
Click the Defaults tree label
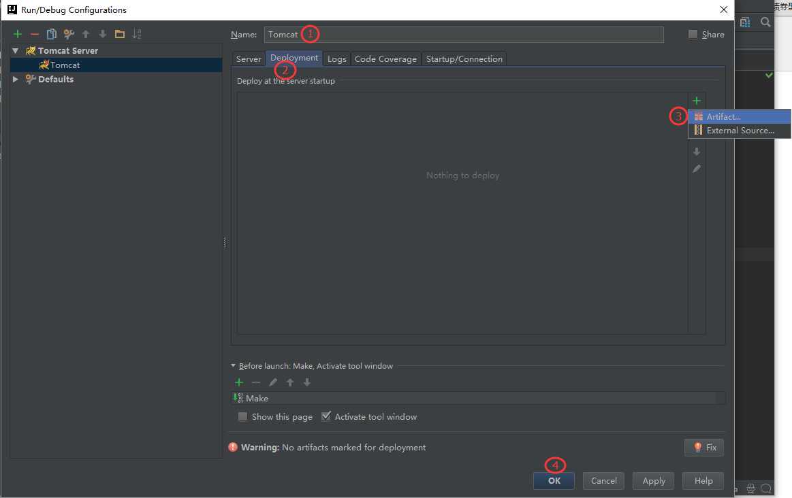point(56,79)
